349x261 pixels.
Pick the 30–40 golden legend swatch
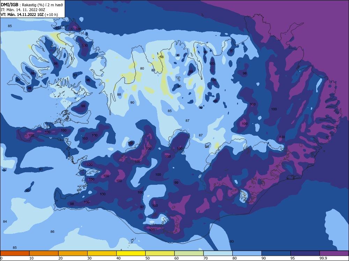pos(102,253)
